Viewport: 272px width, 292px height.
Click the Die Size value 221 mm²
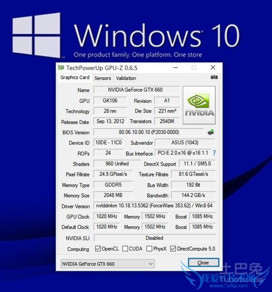167,111
